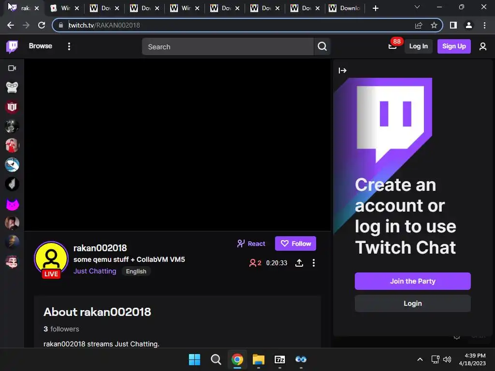Click the viewer count icon
Screen dimensions: 495x371
coord(252,263)
